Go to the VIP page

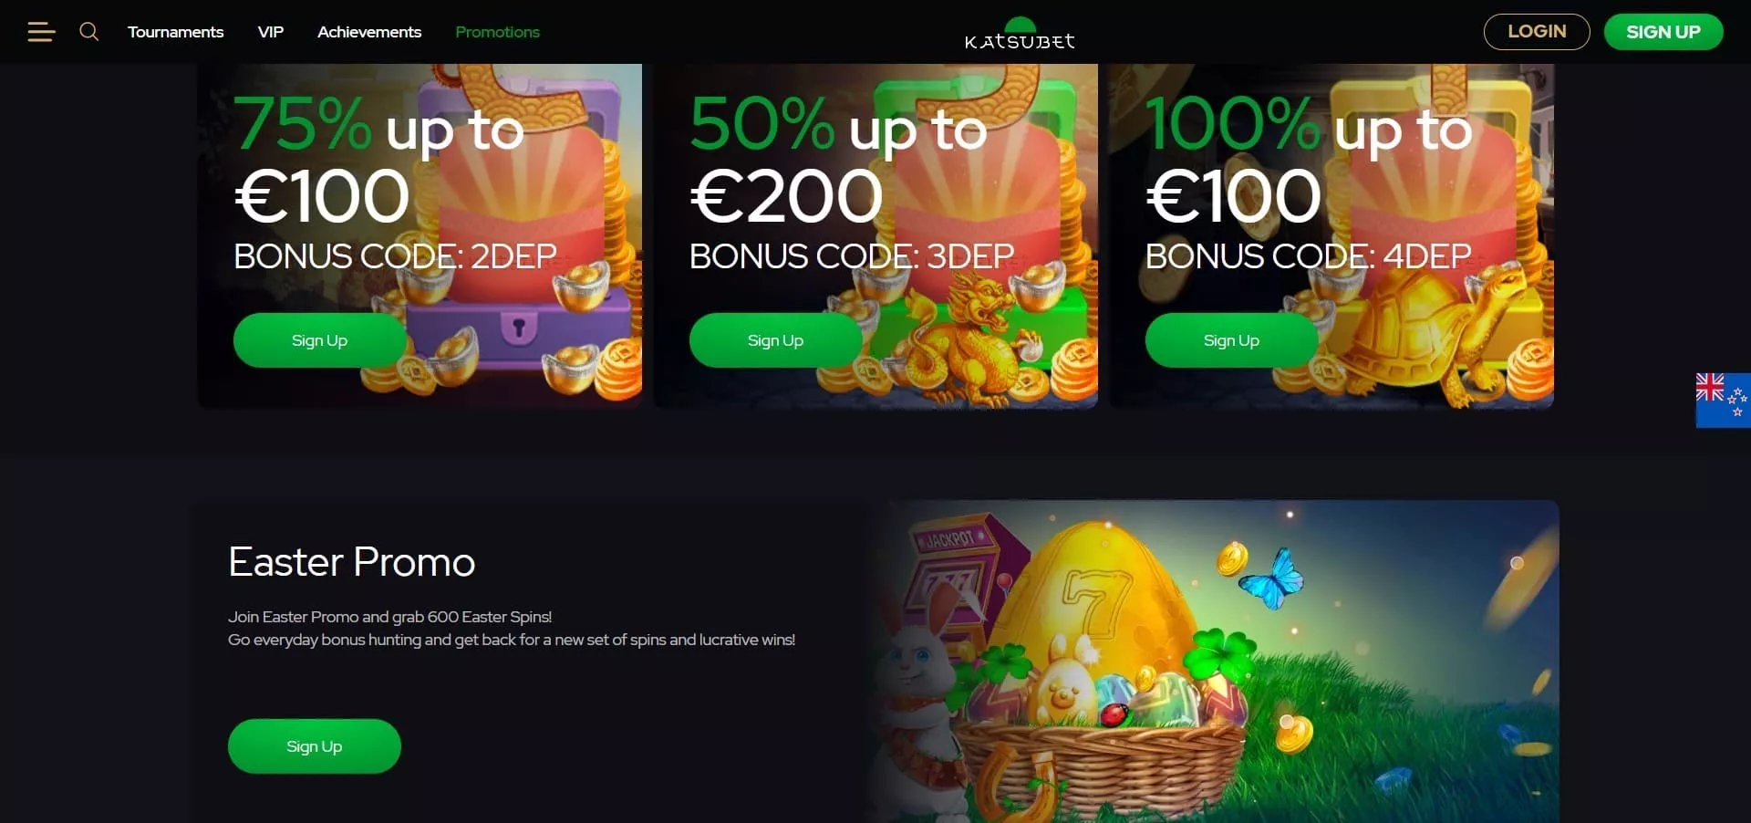pyautogui.click(x=270, y=32)
